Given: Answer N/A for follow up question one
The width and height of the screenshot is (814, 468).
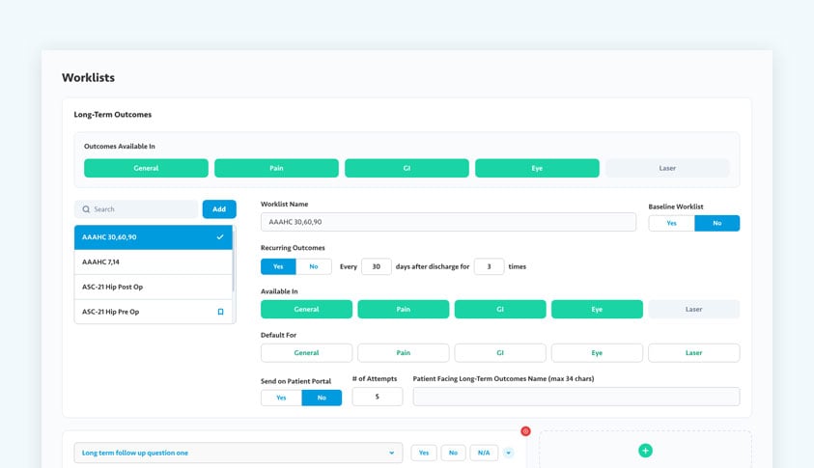Looking at the screenshot, I should click(x=484, y=453).
